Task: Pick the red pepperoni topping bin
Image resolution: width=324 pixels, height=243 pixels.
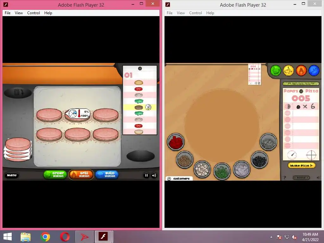Action: click(x=176, y=142)
